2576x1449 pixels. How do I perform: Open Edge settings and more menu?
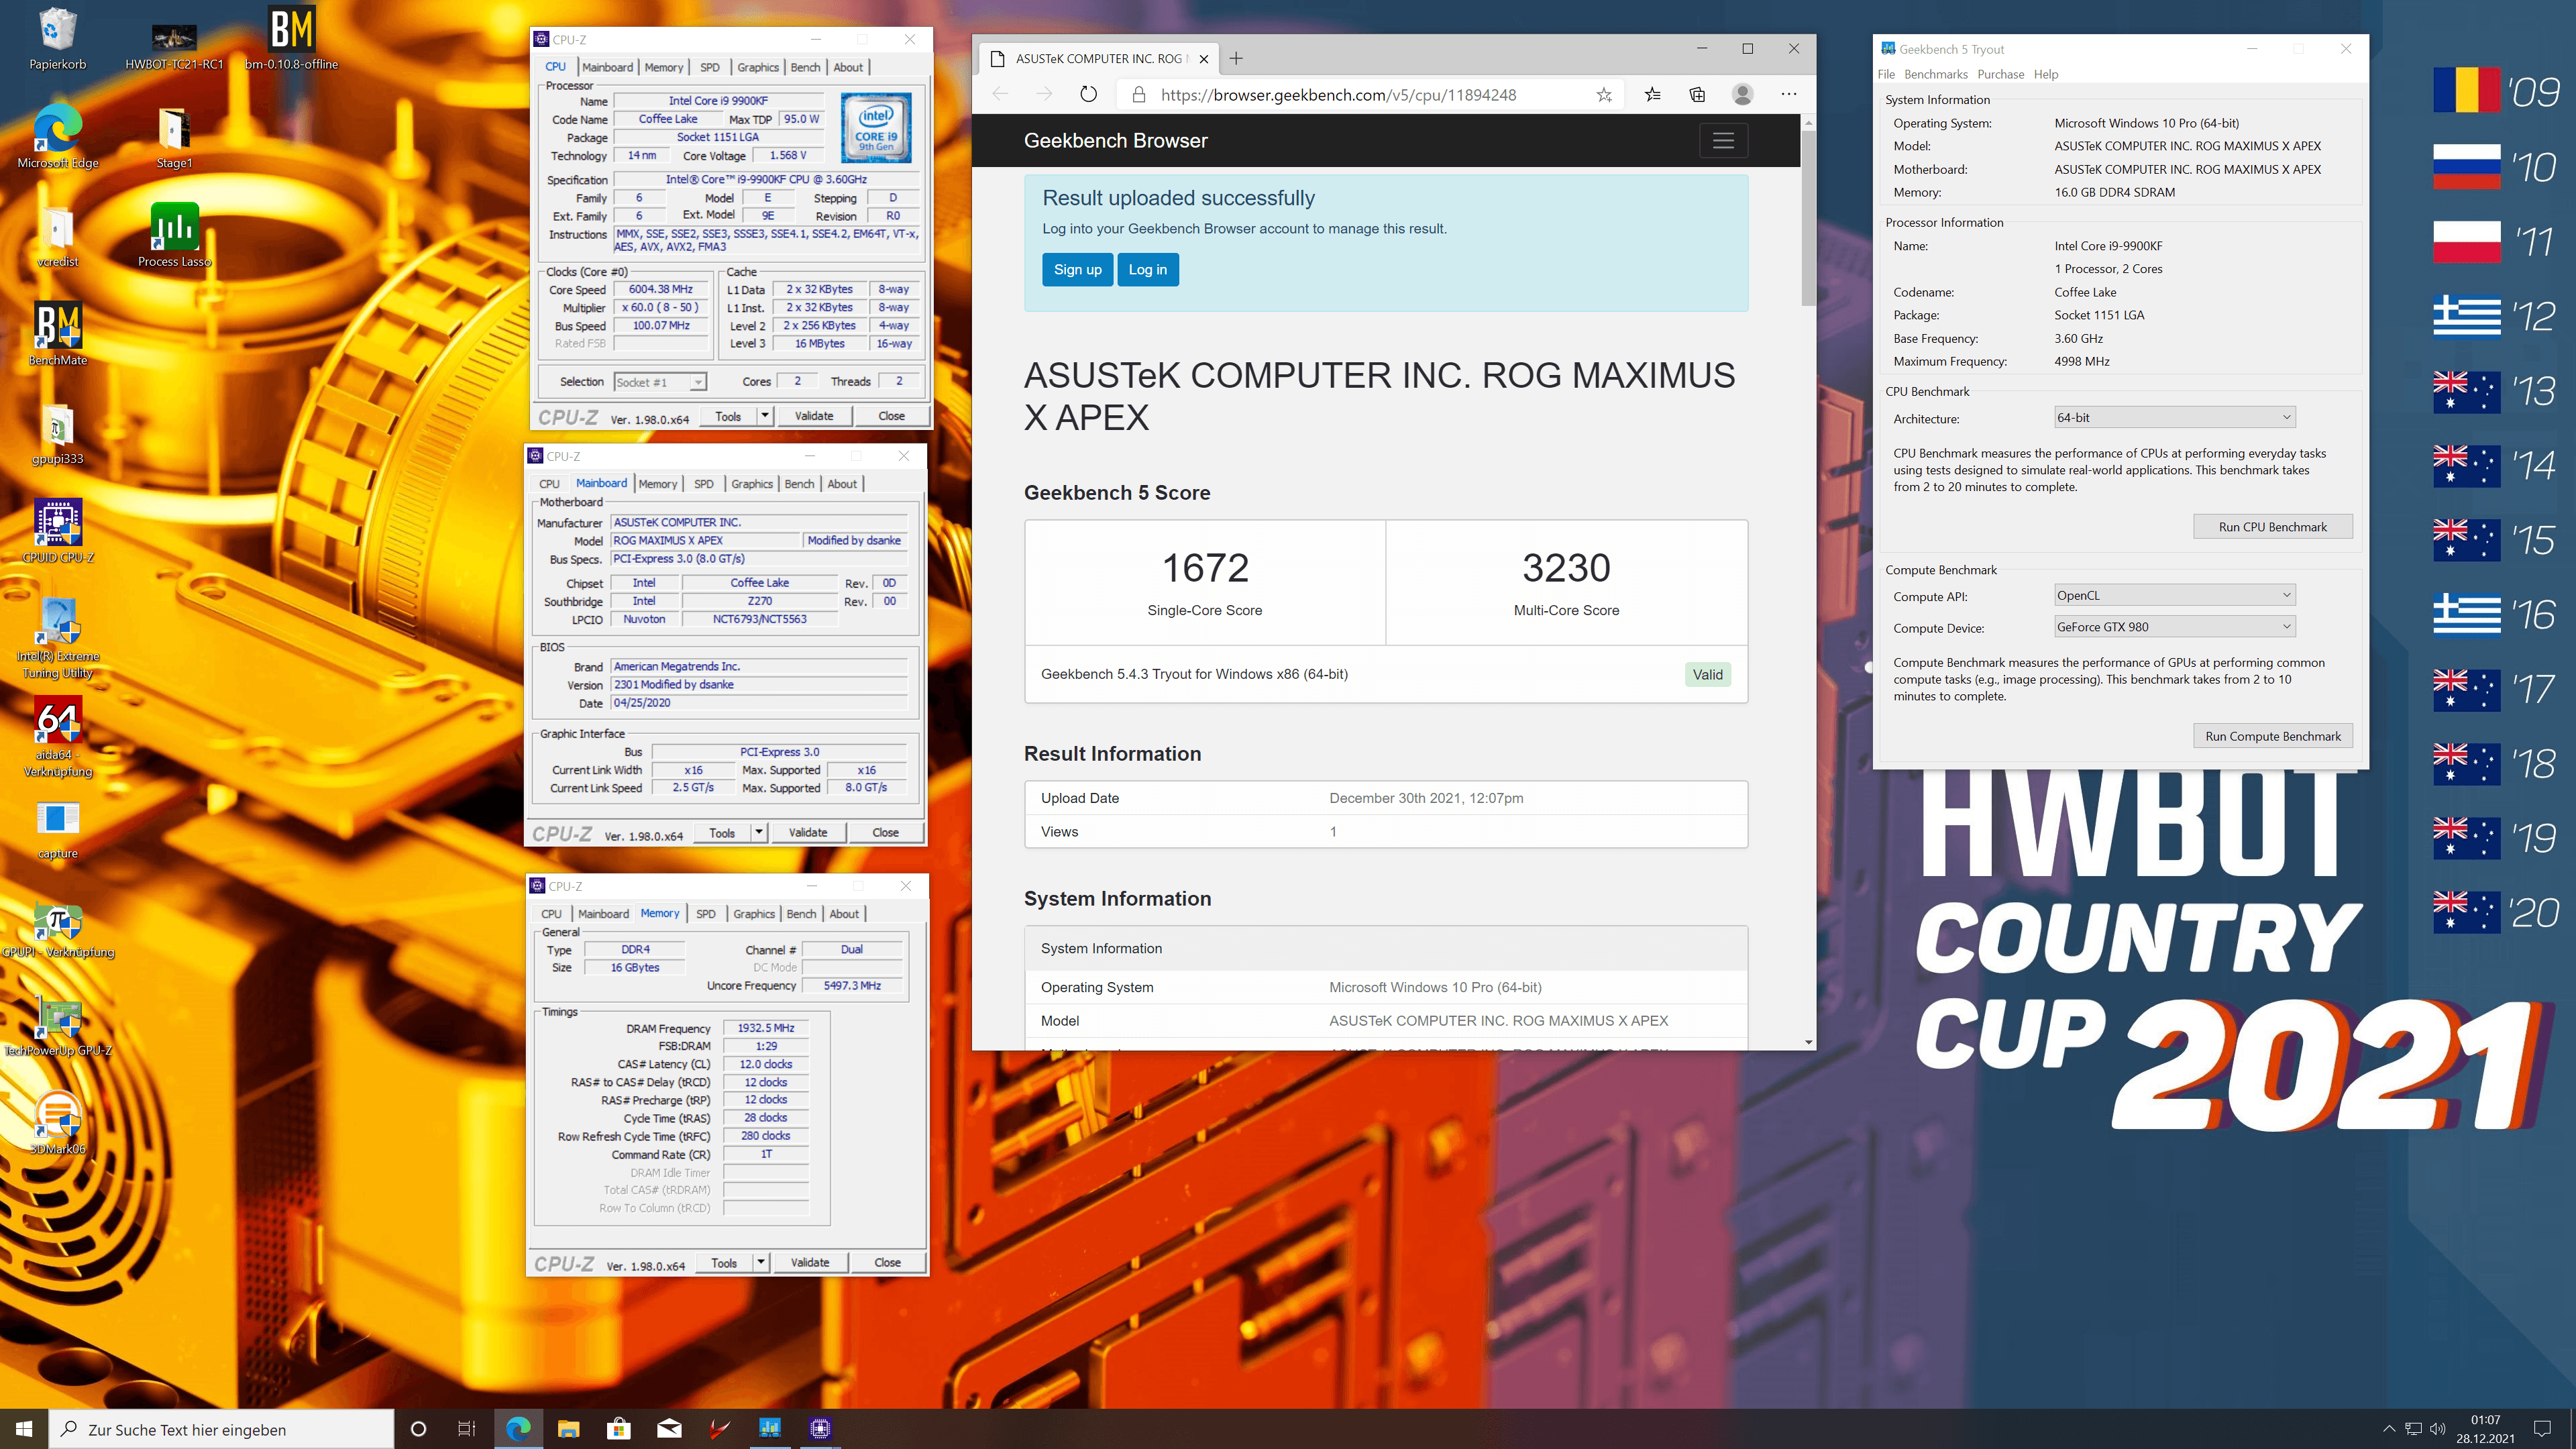tap(1789, 95)
